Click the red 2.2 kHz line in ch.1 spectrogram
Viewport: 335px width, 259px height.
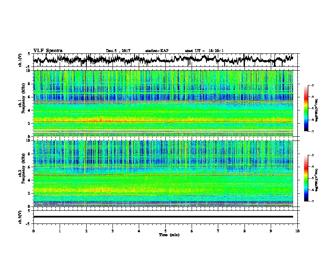click(x=163, y=122)
